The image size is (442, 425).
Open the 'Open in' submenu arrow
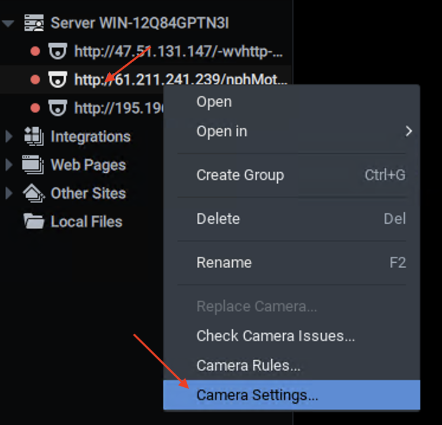pos(409,131)
